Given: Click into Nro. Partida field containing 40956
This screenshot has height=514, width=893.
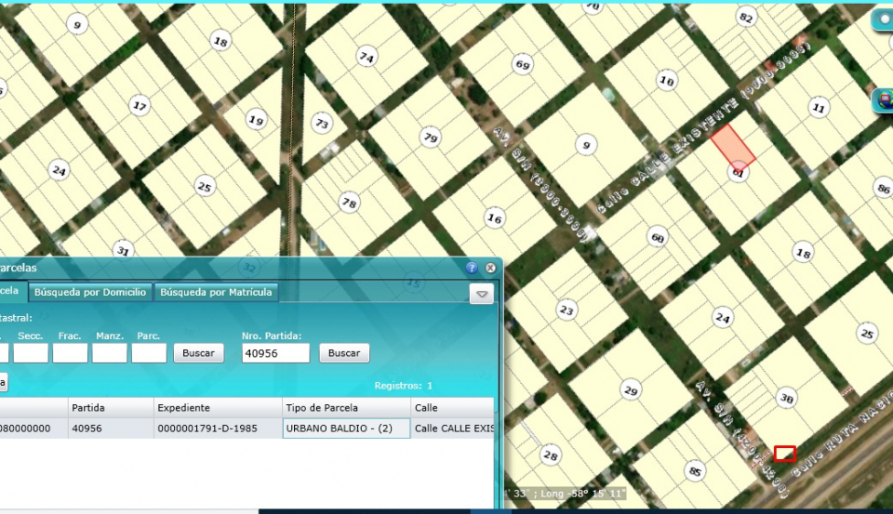Looking at the screenshot, I should [x=275, y=353].
